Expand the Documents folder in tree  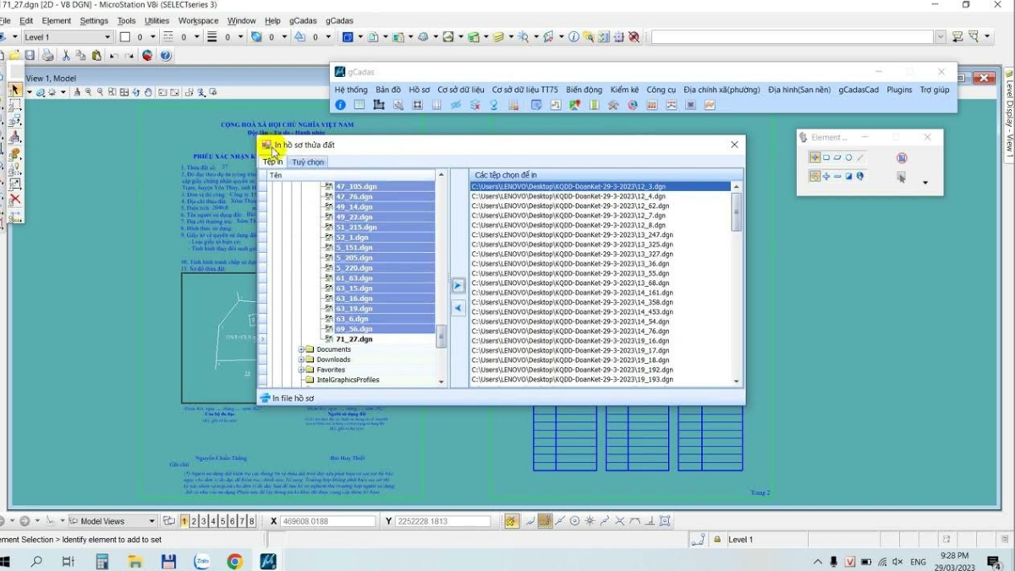pyautogui.click(x=301, y=349)
